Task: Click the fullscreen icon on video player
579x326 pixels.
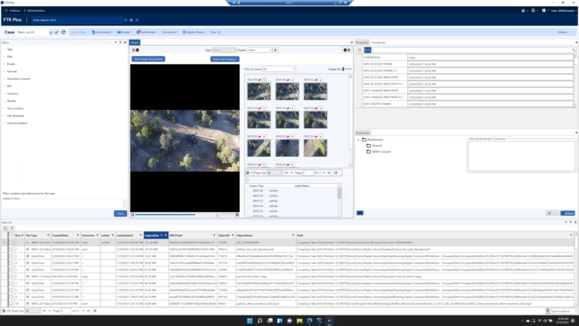Action: [x=237, y=215]
